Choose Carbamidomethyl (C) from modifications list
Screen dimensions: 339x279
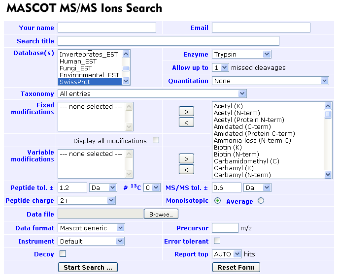click(x=246, y=161)
